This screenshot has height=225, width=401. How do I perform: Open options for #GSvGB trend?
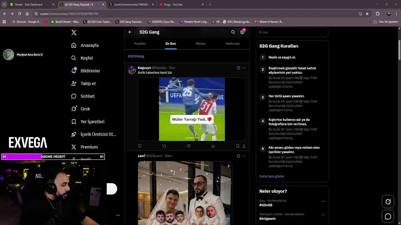pos(323,202)
